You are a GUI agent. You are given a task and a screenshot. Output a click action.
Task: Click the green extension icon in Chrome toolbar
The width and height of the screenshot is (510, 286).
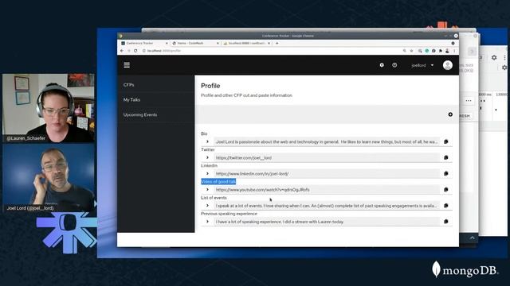[427, 51]
